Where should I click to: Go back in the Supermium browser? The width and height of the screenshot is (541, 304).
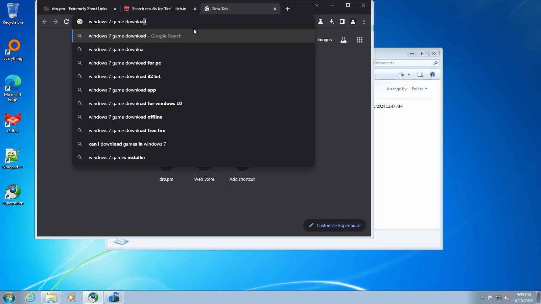click(45, 22)
